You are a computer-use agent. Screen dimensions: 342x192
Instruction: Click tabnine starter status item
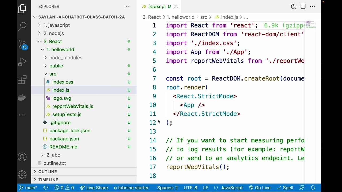131,188
